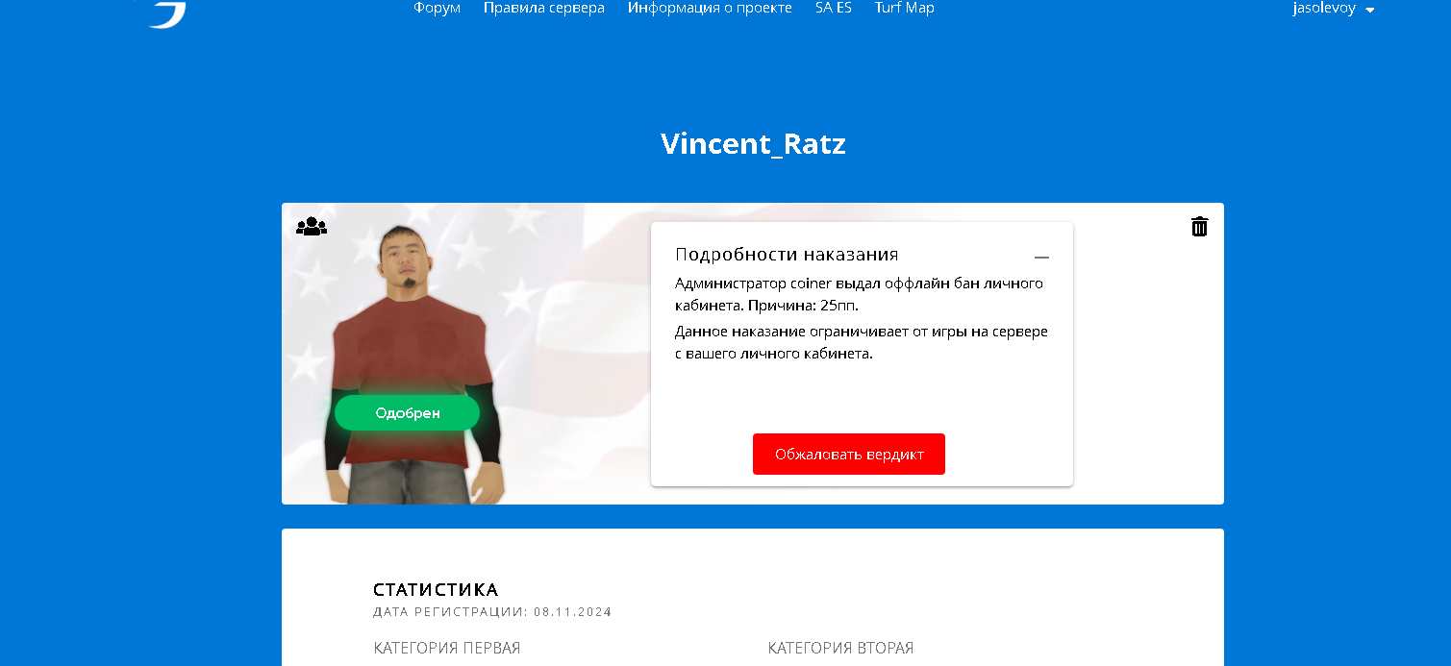Click the red Обжаловать вердикт button

click(849, 455)
